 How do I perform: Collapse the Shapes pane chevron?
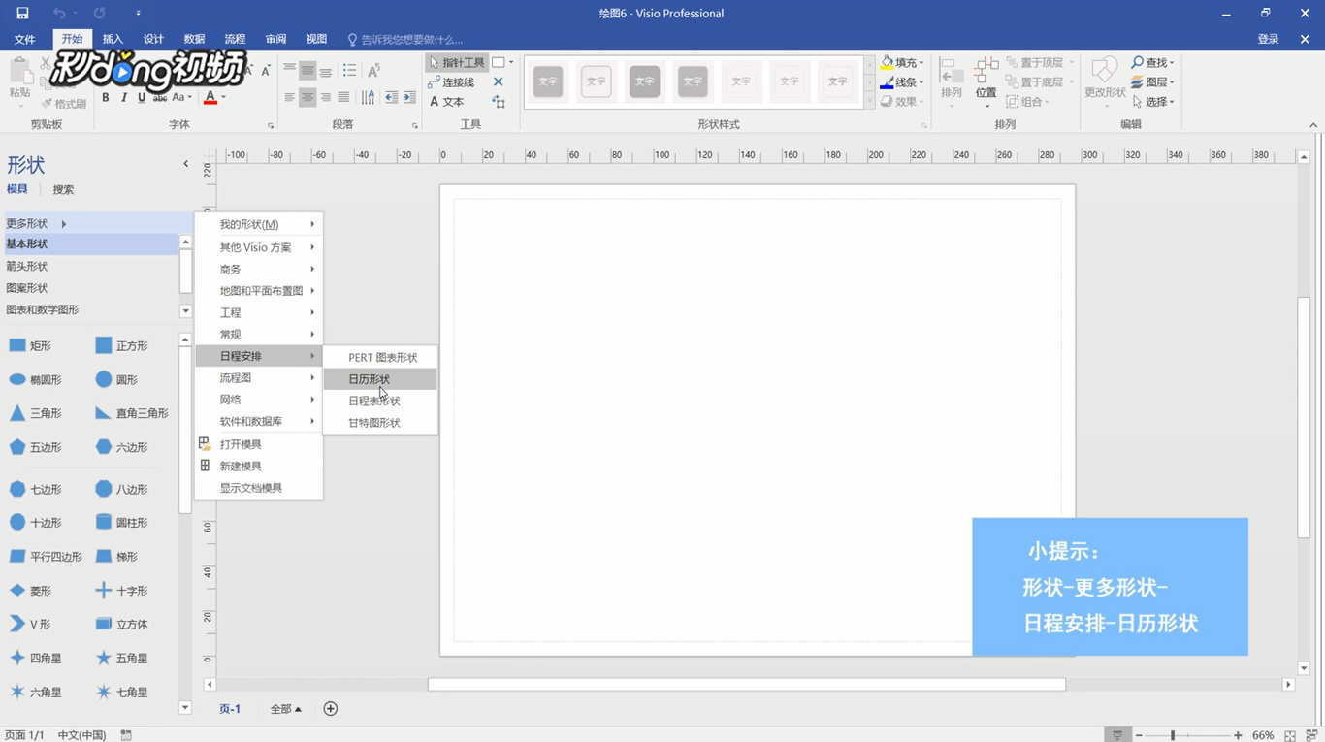click(x=186, y=164)
